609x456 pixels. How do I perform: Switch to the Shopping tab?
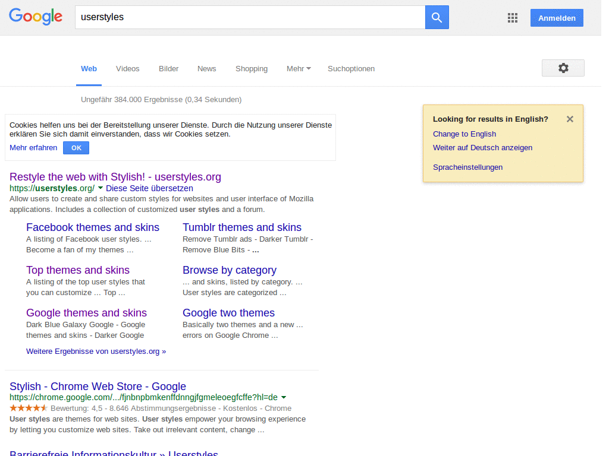click(252, 69)
